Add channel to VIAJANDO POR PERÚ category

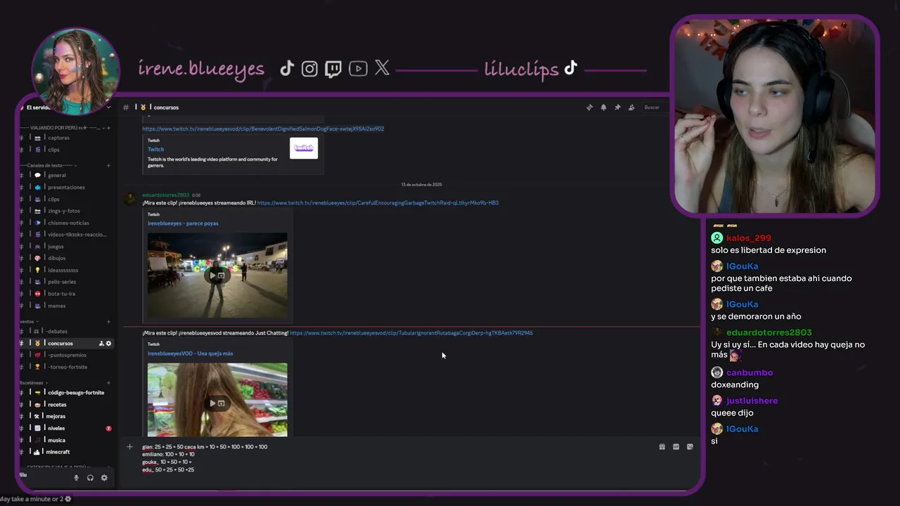(x=108, y=128)
